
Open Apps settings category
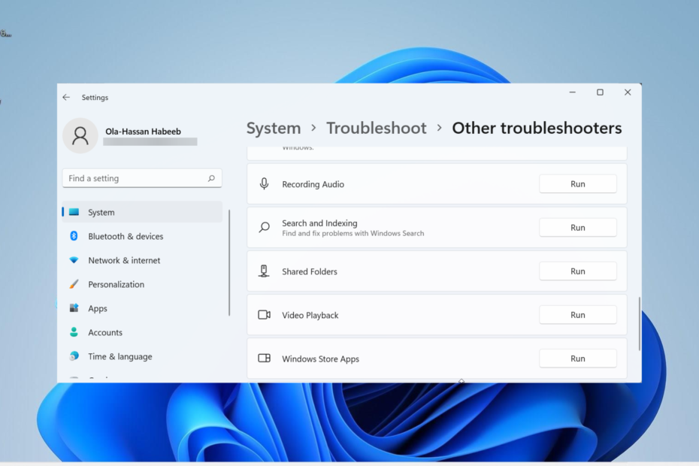point(142,309)
